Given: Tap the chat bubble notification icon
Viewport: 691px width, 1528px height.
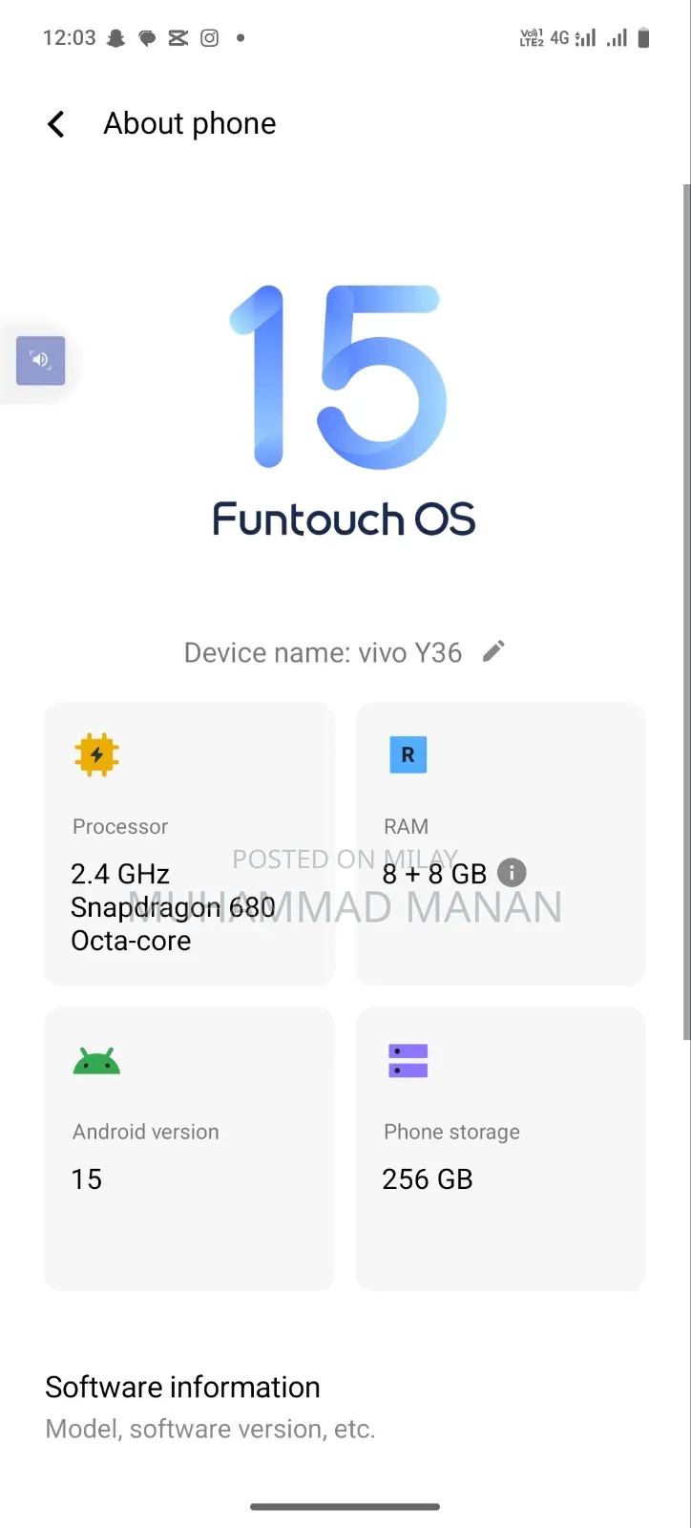Looking at the screenshot, I should click(x=146, y=38).
